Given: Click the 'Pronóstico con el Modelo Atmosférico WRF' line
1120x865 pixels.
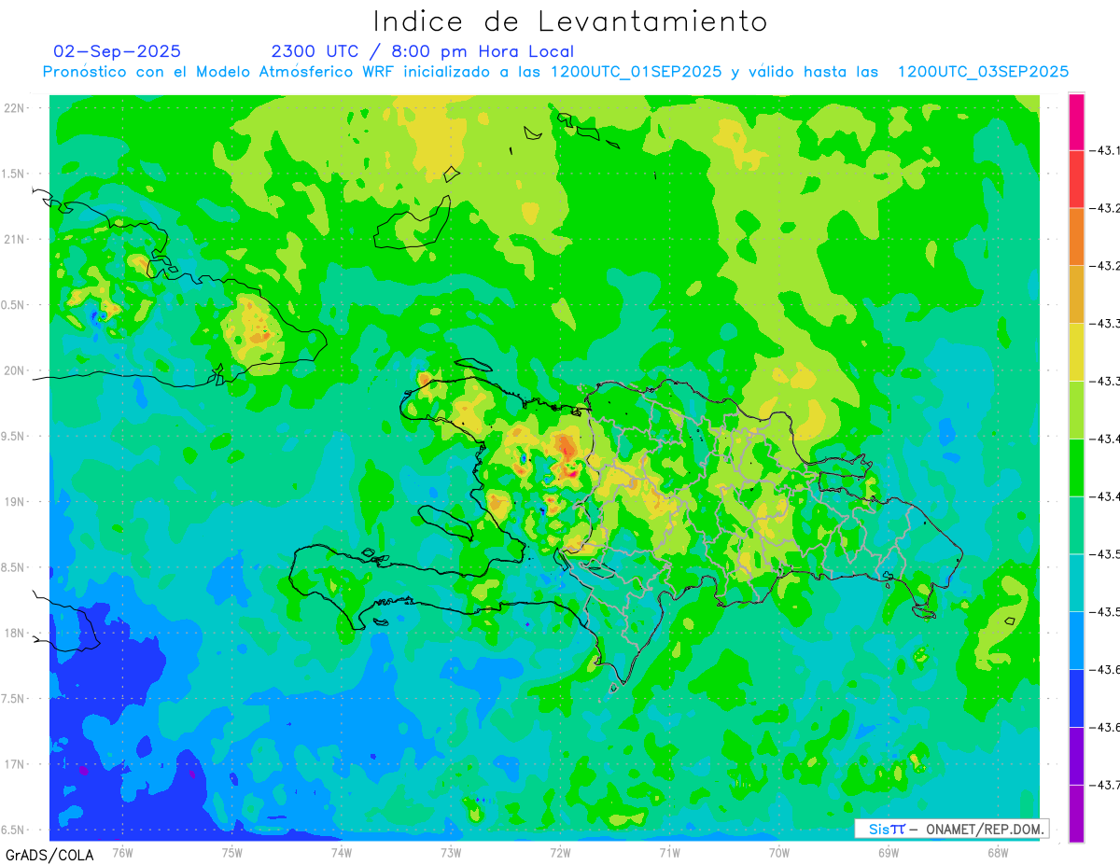Looking at the screenshot, I should coord(555,72).
